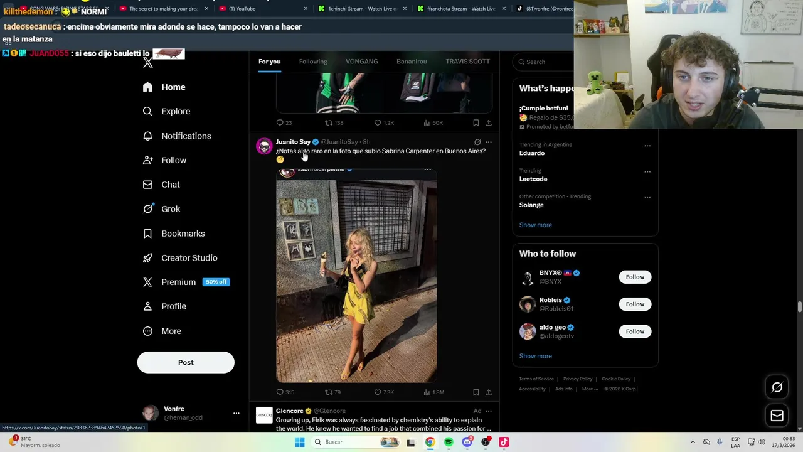Open Home in the X sidebar
Image resolution: width=803 pixels, height=452 pixels.
coord(164,87)
